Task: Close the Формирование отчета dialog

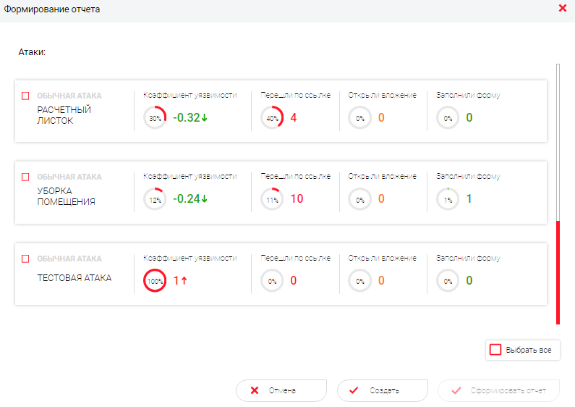Action: coord(562,9)
